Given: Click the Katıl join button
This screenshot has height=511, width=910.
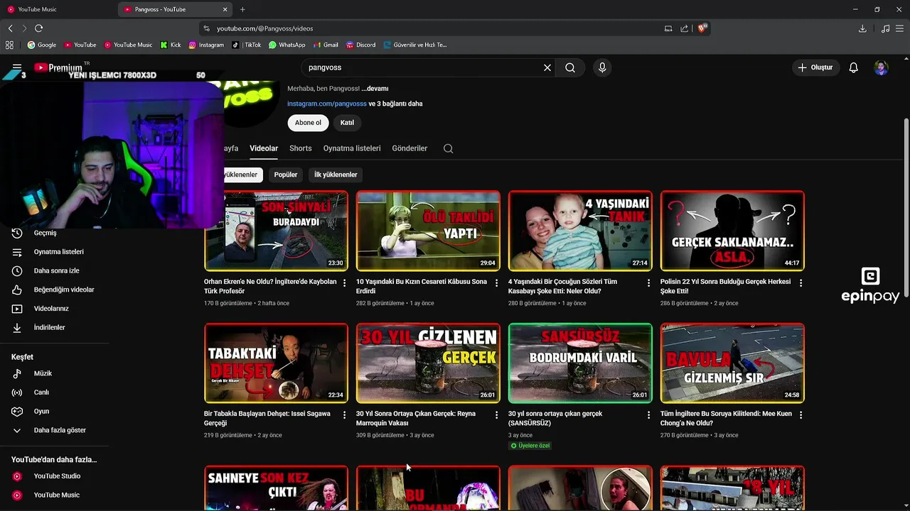Looking at the screenshot, I should point(347,123).
